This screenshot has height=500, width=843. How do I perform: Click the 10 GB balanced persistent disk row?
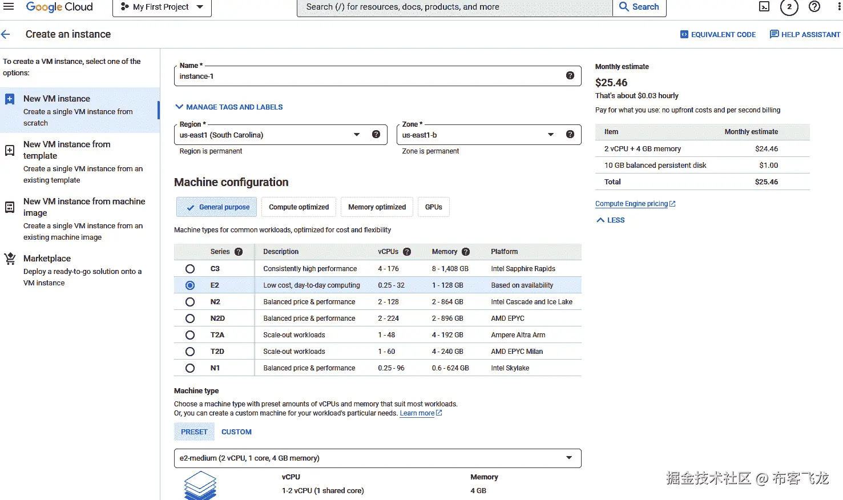point(702,166)
